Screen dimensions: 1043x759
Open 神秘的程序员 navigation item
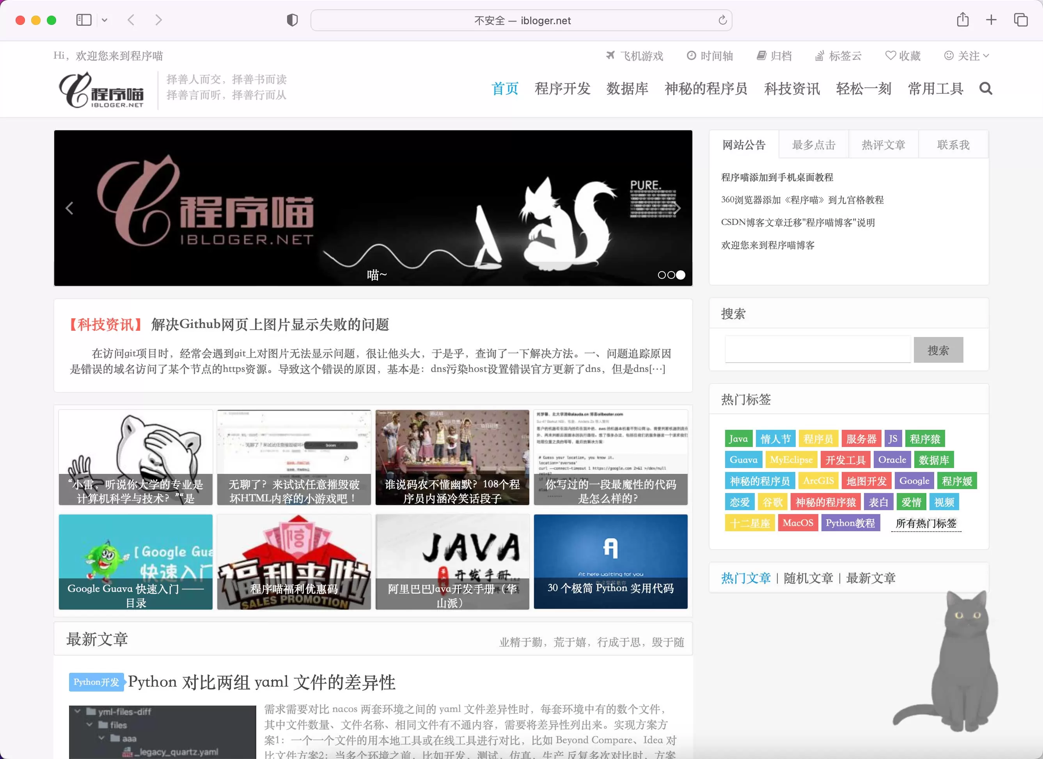click(x=706, y=88)
